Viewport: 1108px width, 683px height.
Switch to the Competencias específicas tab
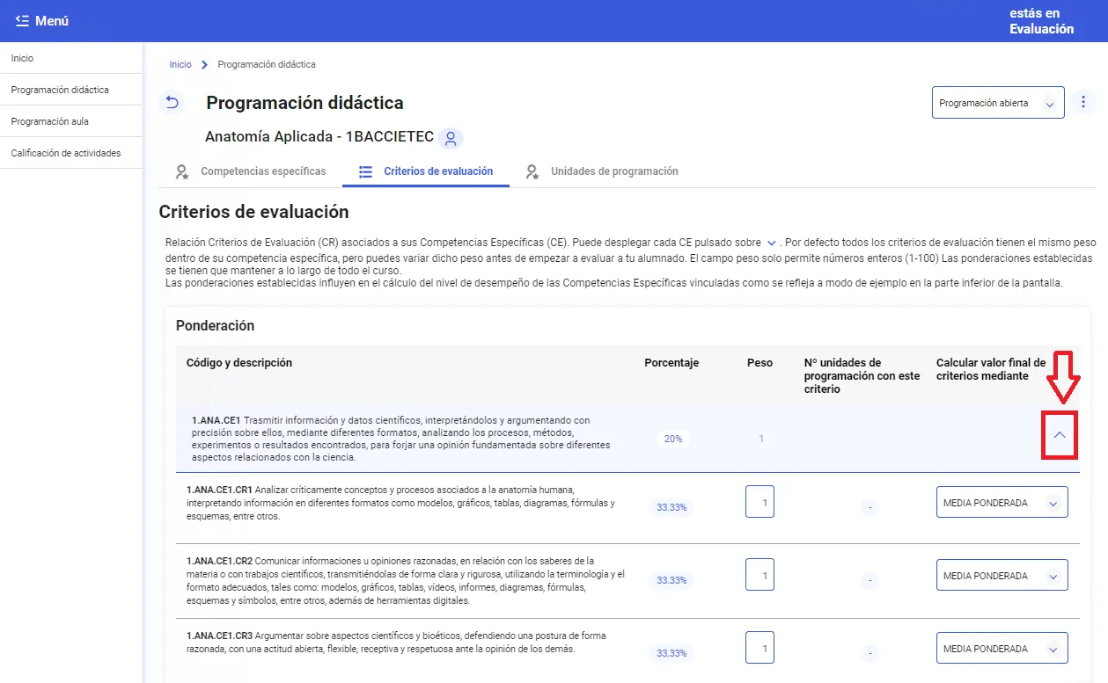pyautogui.click(x=262, y=171)
